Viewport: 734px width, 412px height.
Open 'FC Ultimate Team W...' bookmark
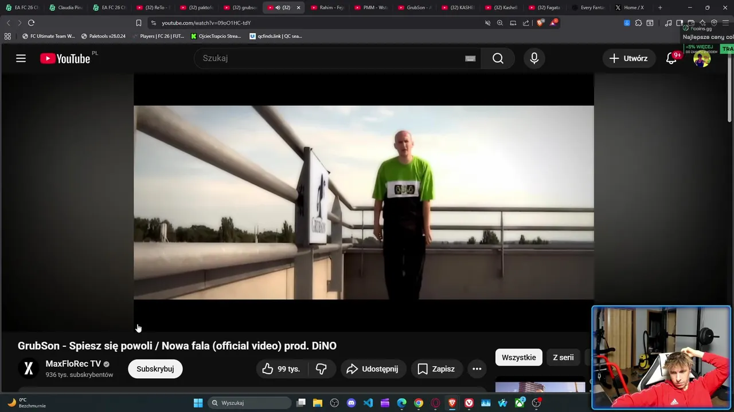pos(48,36)
